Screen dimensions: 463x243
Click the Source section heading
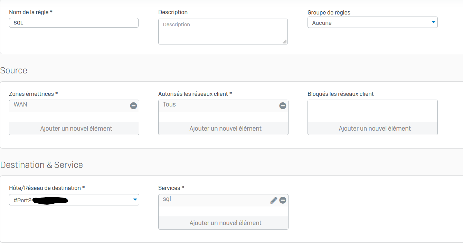[14, 70]
